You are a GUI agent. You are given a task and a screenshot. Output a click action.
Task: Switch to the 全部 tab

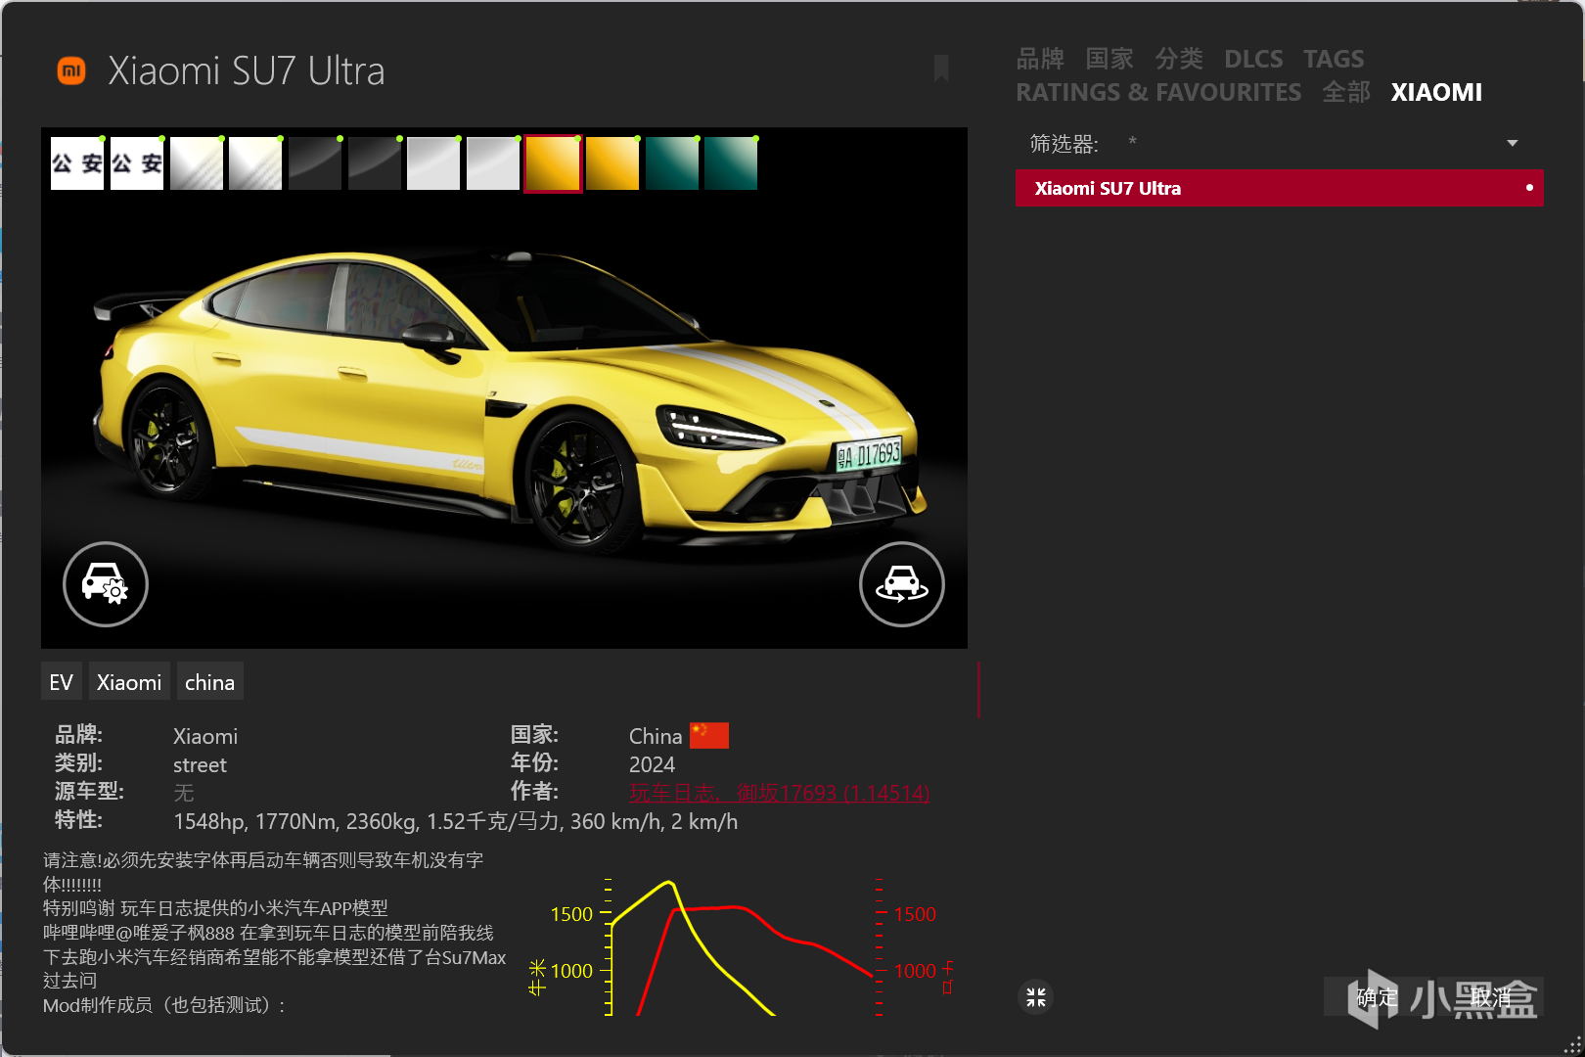coord(1346,92)
